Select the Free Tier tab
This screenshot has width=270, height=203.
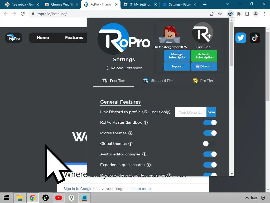(113, 81)
